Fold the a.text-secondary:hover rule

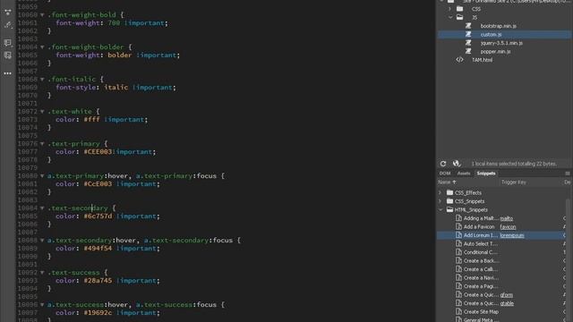click(42, 241)
